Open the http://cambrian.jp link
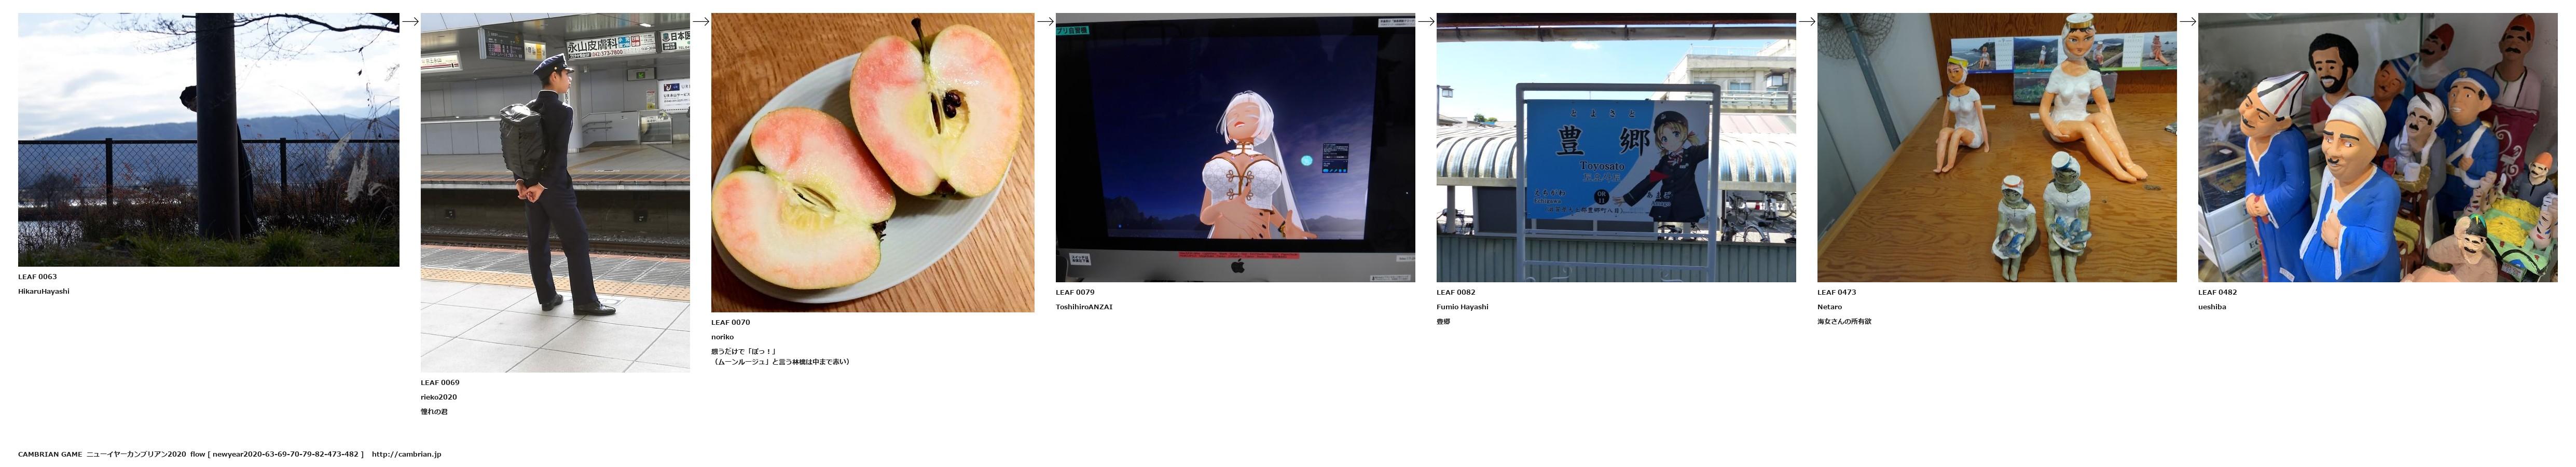Screen dimensions: 2576x467 [x=406, y=454]
